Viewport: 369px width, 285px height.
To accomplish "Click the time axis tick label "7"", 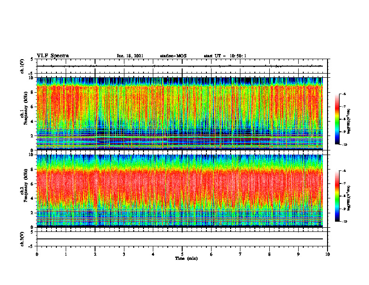I will pyautogui.click(x=240, y=254).
